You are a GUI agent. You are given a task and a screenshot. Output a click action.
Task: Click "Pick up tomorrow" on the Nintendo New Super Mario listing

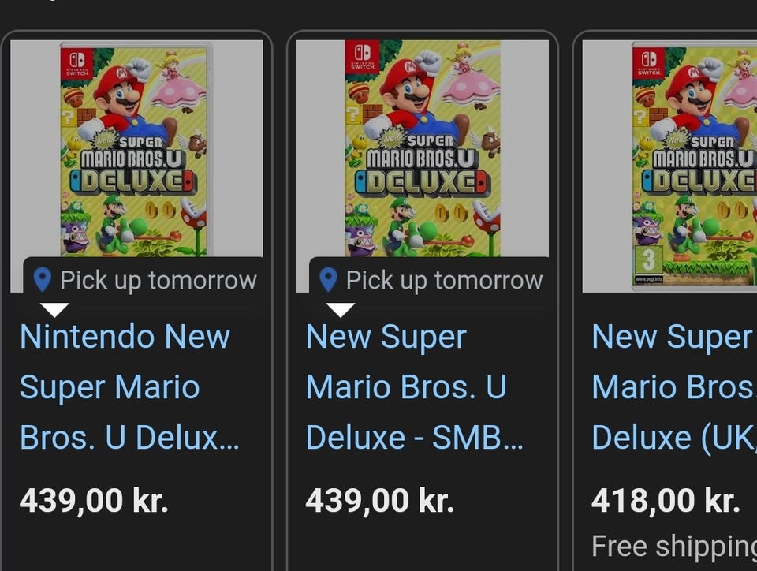point(158,280)
